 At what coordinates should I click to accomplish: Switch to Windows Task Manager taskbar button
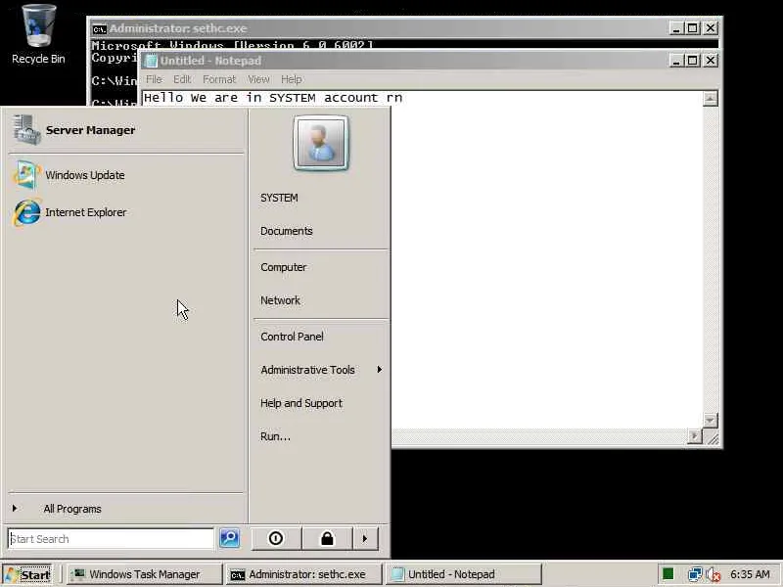[145, 574]
